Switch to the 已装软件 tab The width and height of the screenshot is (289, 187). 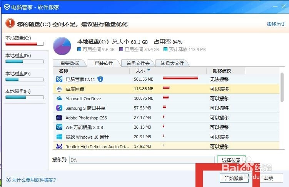coord(104,63)
